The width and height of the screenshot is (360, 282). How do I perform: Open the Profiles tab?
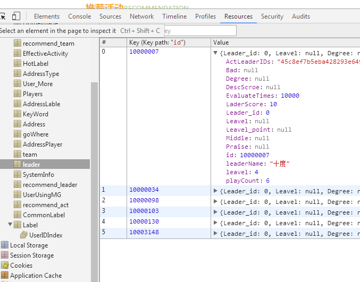tap(205, 16)
